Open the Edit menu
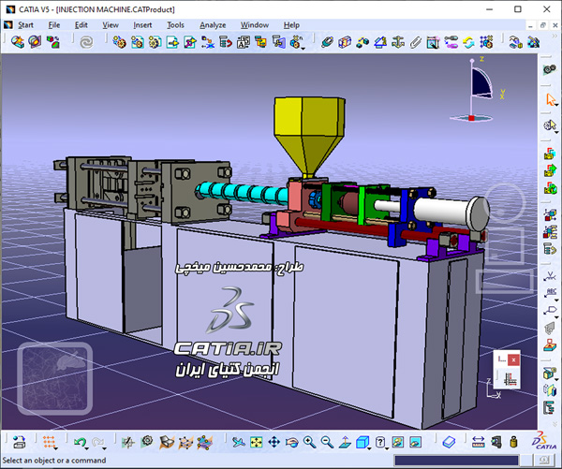 (81, 25)
